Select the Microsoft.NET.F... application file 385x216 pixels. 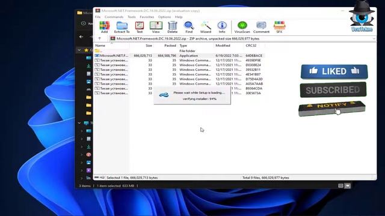click(179, 56)
